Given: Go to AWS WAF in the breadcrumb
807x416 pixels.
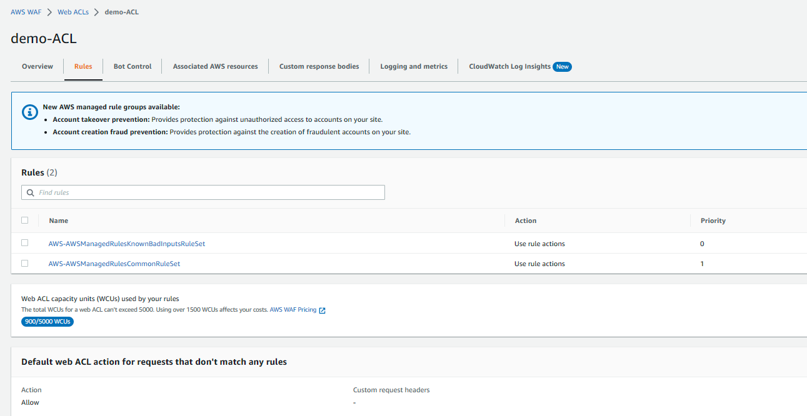Looking at the screenshot, I should click(26, 12).
